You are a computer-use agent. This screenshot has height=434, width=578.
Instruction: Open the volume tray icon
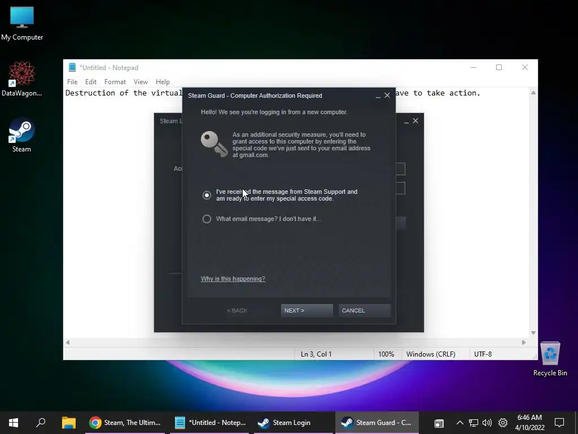487,423
